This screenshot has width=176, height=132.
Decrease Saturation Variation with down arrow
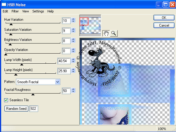[73, 31]
